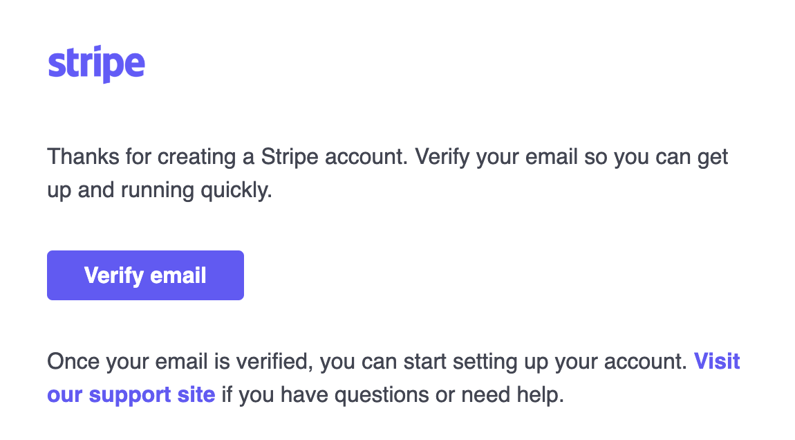
Task: Click the word "Verify" on the purple button
Action: click(113, 275)
